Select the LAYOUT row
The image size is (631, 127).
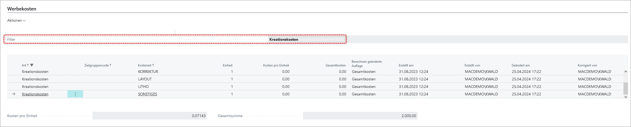(x=315, y=79)
